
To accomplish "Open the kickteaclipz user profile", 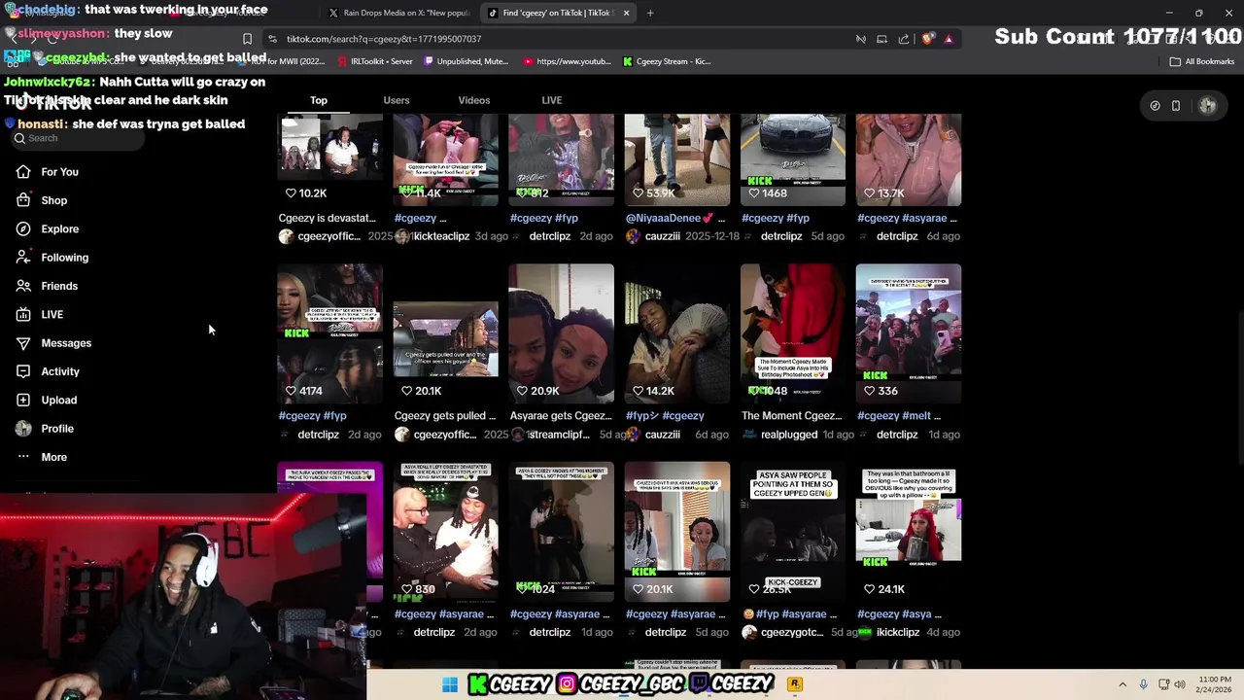I will tap(441, 236).
